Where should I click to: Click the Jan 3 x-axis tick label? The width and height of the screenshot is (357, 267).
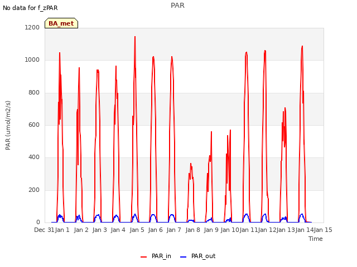99,230
